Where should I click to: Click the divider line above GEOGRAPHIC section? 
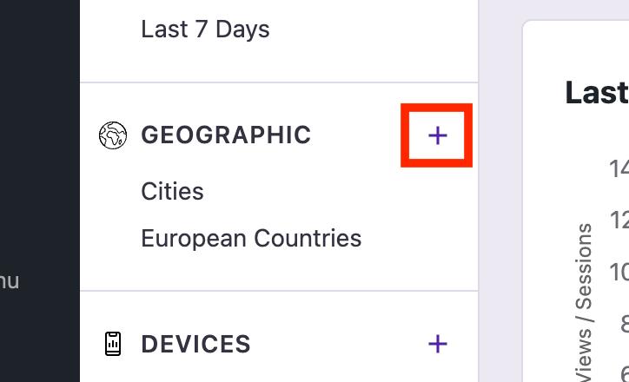click(279, 83)
